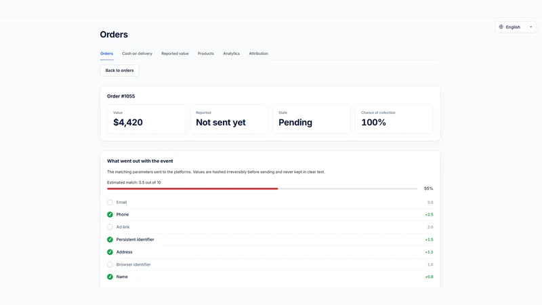Open the Reported value tab
Viewport: 542px width, 305px height.
coord(175,54)
